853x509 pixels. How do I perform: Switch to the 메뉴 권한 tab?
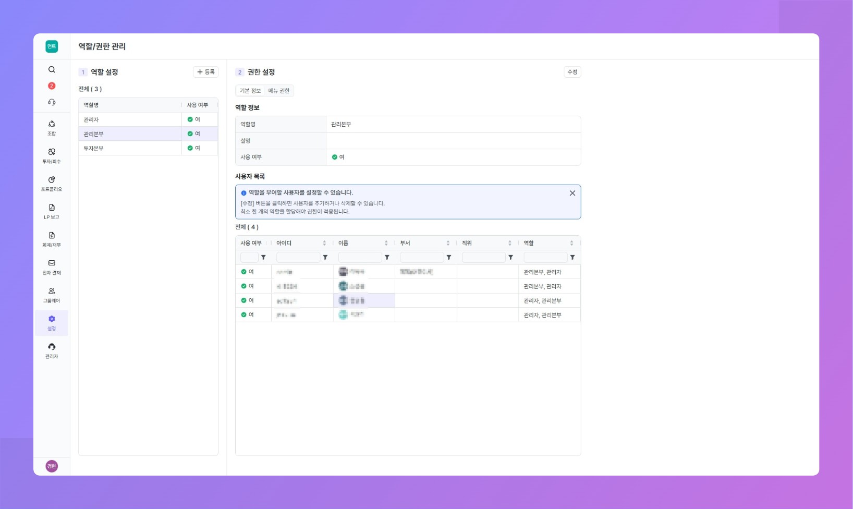[279, 91]
